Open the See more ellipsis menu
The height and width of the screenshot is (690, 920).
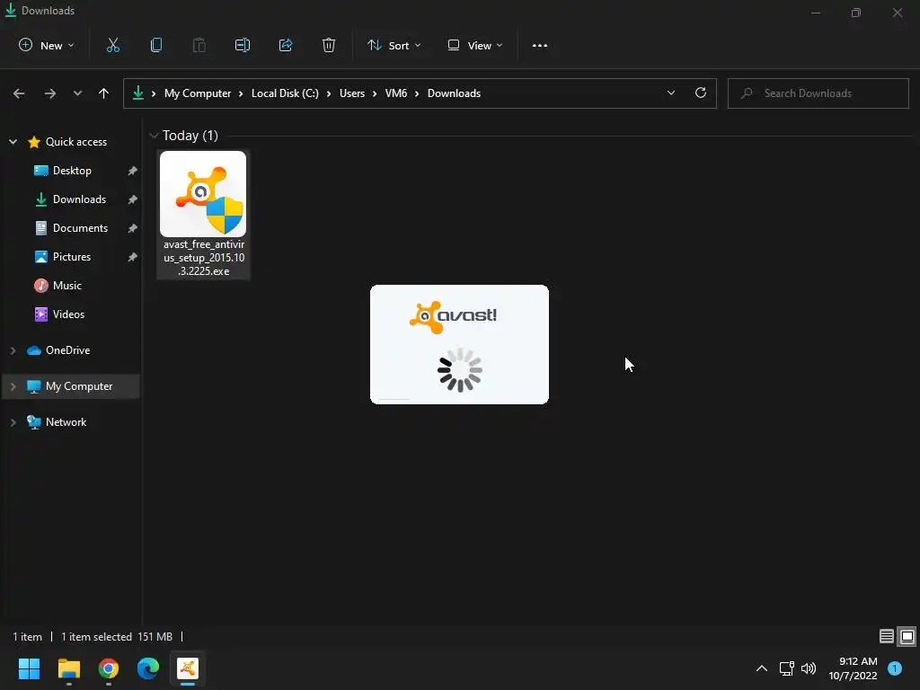point(540,45)
